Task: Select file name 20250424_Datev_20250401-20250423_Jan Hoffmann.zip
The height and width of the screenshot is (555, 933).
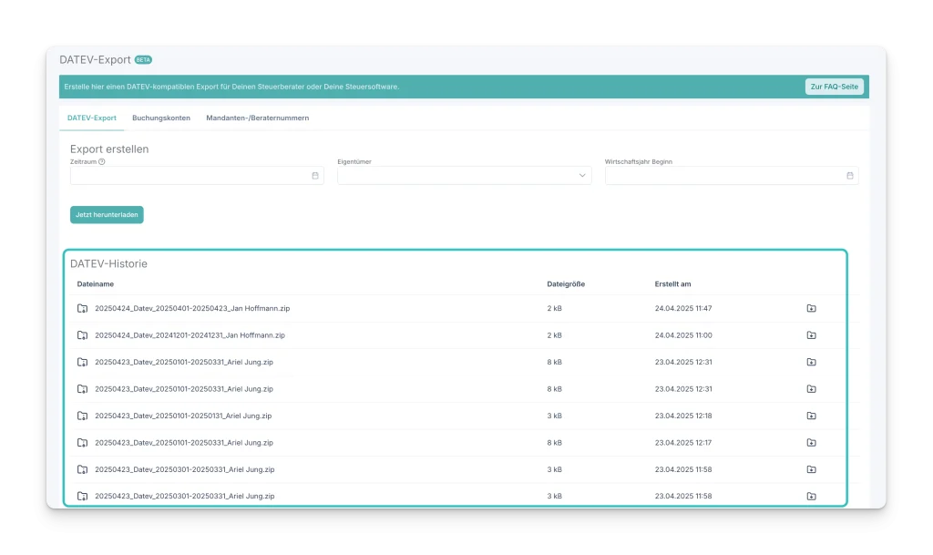Action: point(192,308)
